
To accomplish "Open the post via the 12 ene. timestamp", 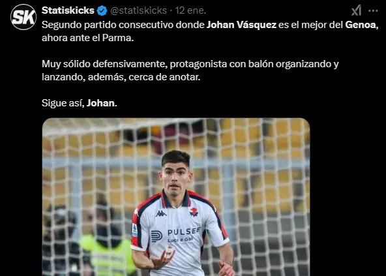I will tap(190, 10).
